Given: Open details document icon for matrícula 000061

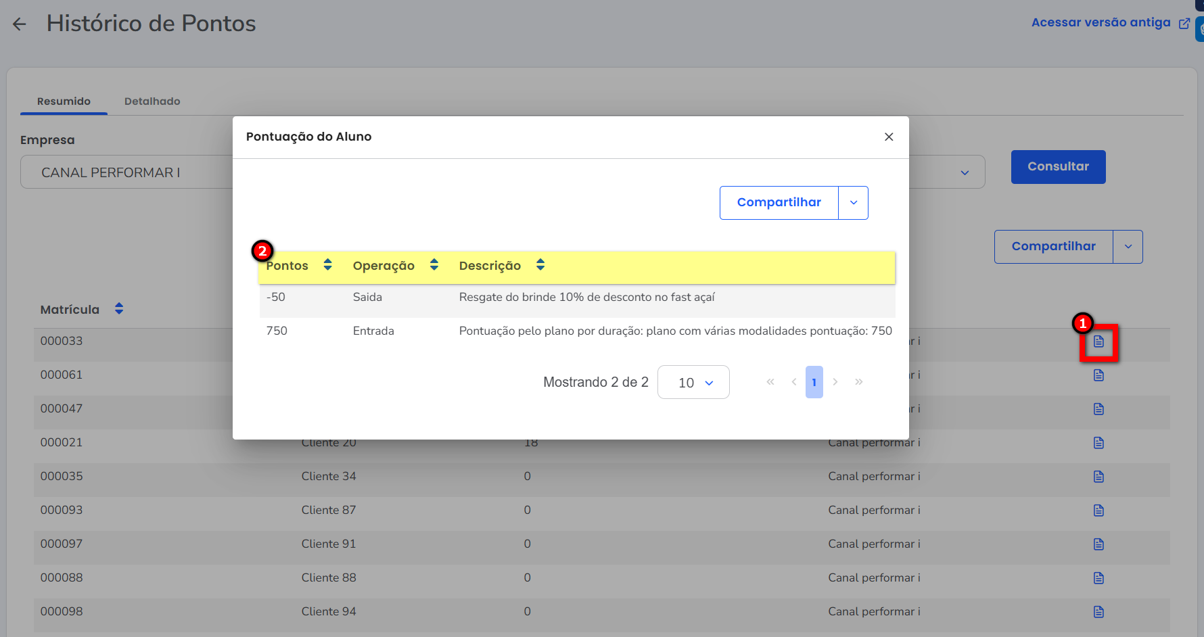Looking at the screenshot, I should pyautogui.click(x=1098, y=375).
